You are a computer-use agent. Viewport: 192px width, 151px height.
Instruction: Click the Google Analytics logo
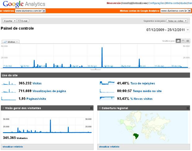[23, 4]
